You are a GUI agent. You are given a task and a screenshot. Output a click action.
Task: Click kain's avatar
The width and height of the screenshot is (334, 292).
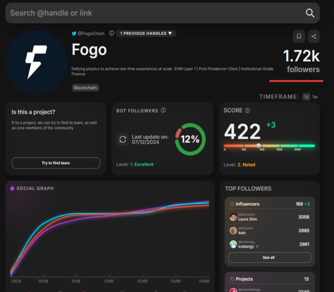click(x=233, y=231)
